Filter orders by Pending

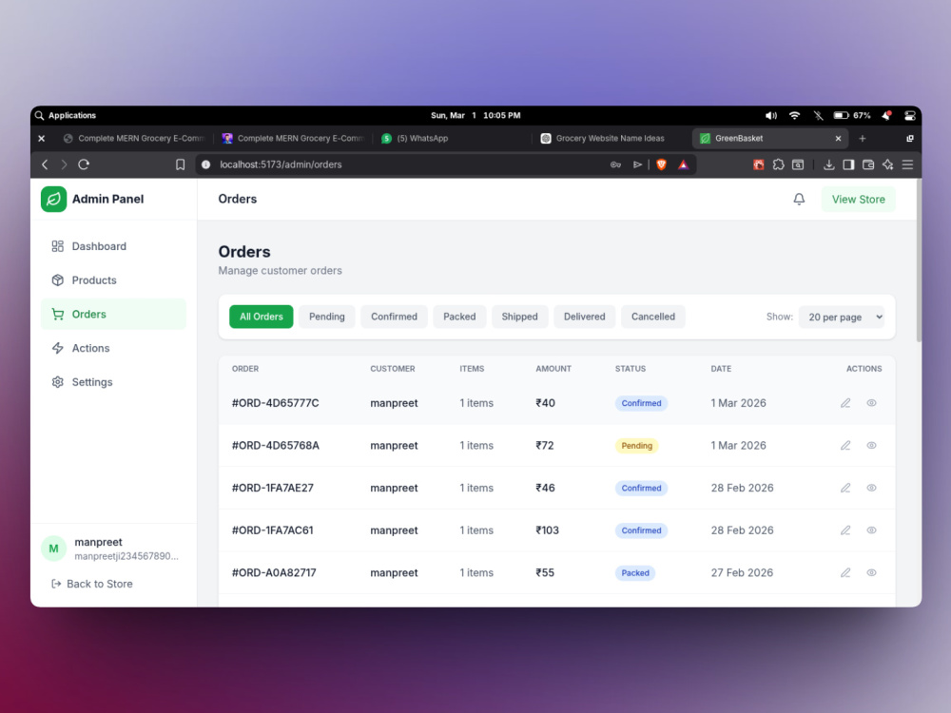point(326,317)
